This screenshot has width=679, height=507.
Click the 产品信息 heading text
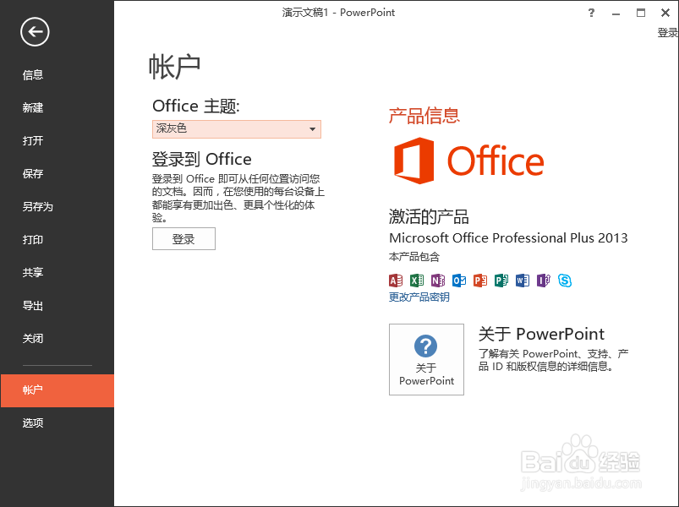click(424, 116)
